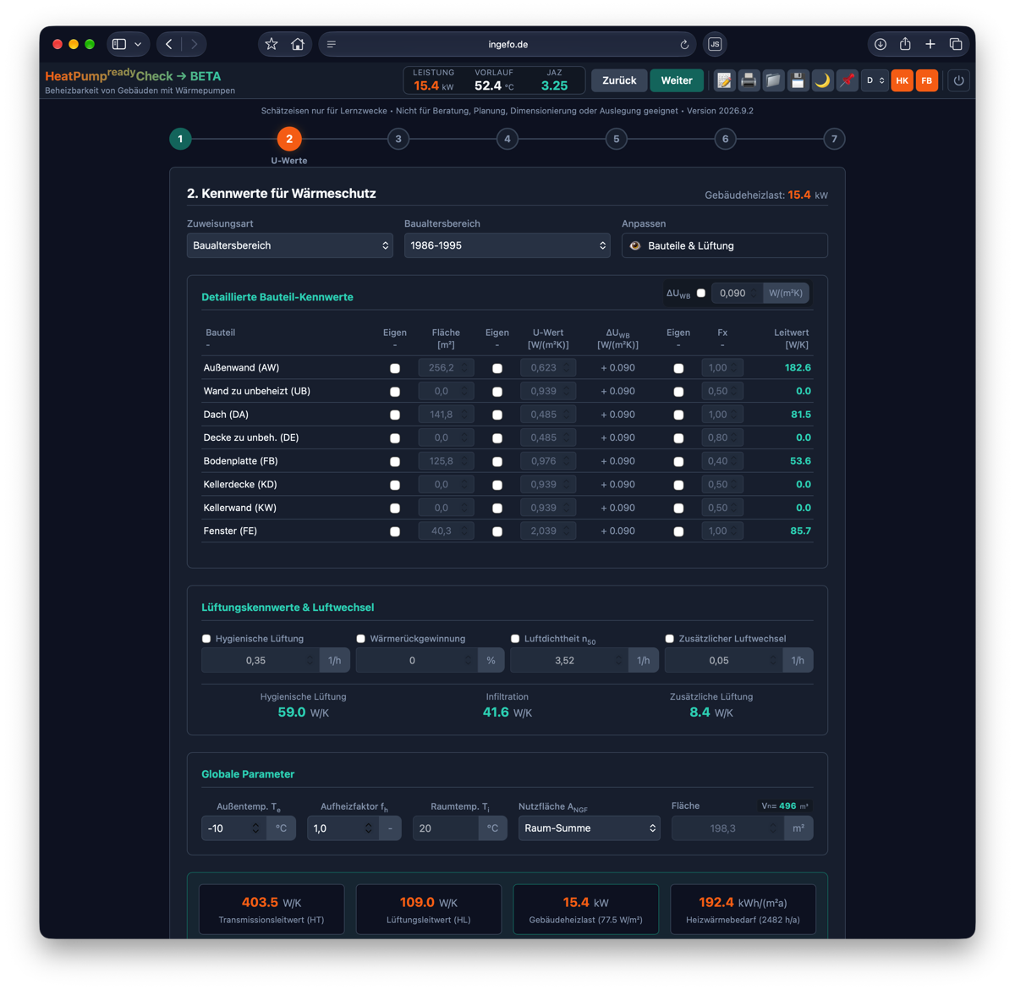1015x990 pixels.
Task: Click the Weiter button
Action: (x=677, y=80)
